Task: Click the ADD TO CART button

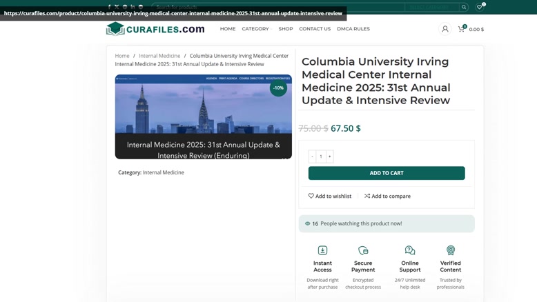Action: click(387, 173)
